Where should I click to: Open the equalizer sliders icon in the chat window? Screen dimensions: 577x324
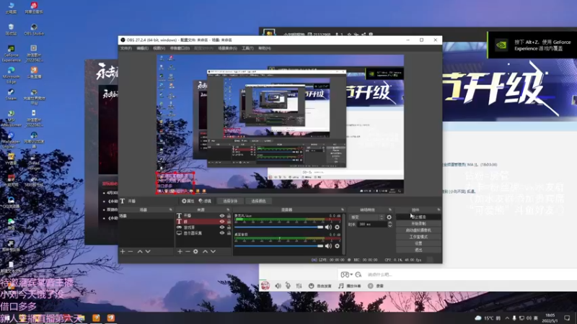coord(299,285)
